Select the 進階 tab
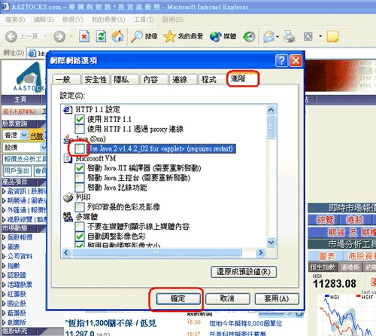The image size is (376, 336). pyautogui.click(x=242, y=78)
